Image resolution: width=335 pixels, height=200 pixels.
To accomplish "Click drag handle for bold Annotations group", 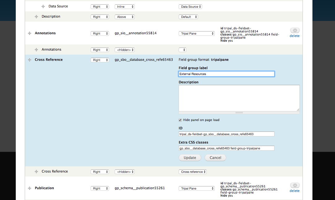I will (x=30, y=33).
